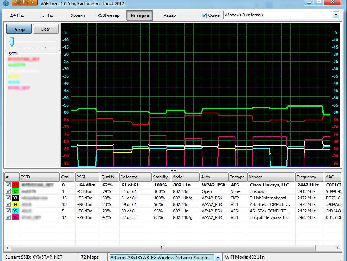Image resolution: width=347 pixels, height=261 pixels.
Task: Select the История tab
Action: 140,15
